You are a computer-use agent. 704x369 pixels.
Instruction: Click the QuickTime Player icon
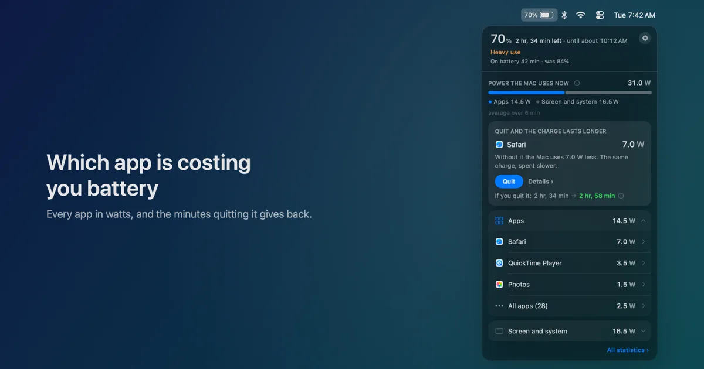(x=499, y=263)
